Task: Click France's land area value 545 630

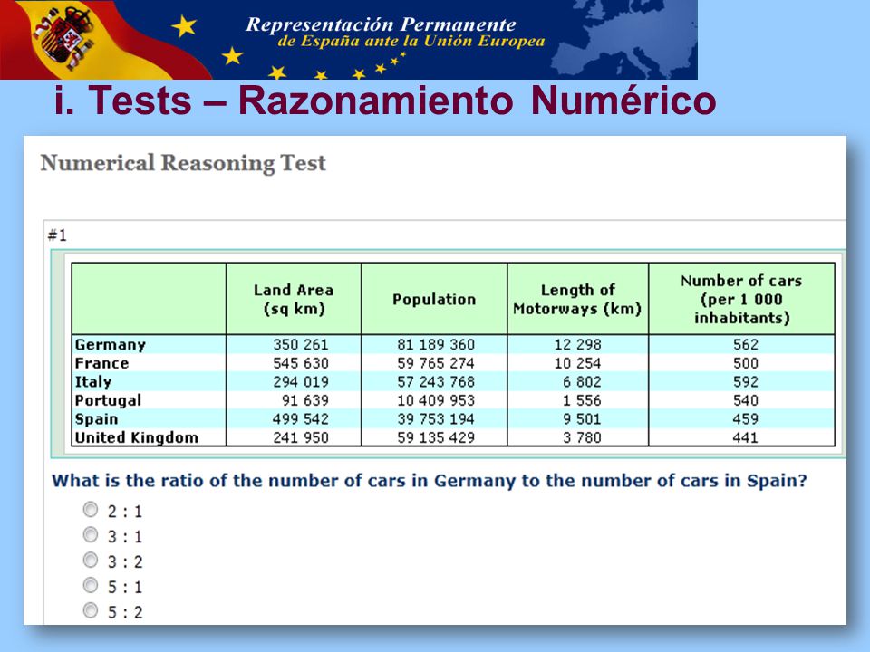Action: [x=301, y=363]
